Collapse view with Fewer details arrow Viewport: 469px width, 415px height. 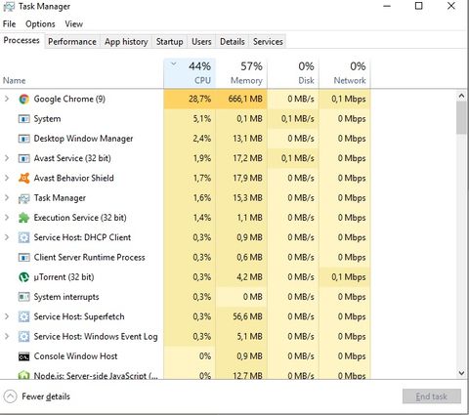(10, 396)
